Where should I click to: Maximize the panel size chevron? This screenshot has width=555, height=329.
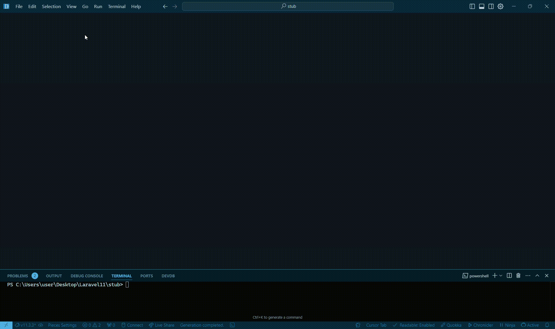[537, 276]
